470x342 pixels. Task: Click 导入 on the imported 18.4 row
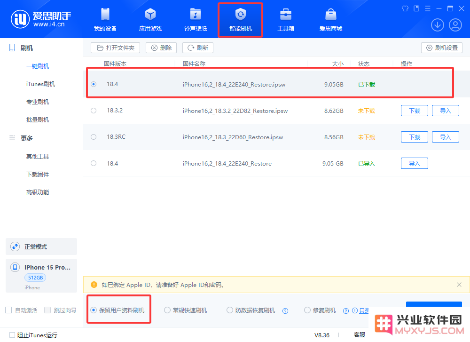pyautogui.click(x=414, y=164)
